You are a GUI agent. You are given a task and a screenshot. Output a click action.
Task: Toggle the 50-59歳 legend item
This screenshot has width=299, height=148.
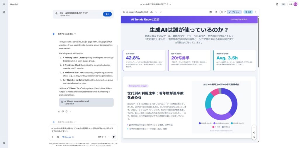(216, 127)
